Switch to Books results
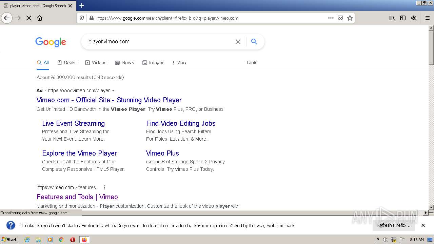The height and width of the screenshot is (244, 434). pyautogui.click(x=67, y=62)
